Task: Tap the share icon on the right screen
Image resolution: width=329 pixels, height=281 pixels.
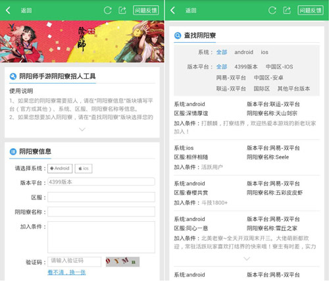Action: point(287,10)
